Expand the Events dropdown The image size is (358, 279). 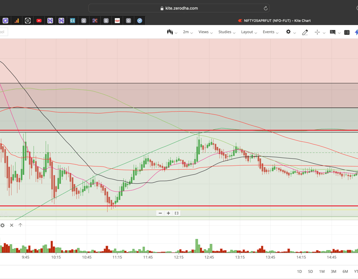(270, 32)
